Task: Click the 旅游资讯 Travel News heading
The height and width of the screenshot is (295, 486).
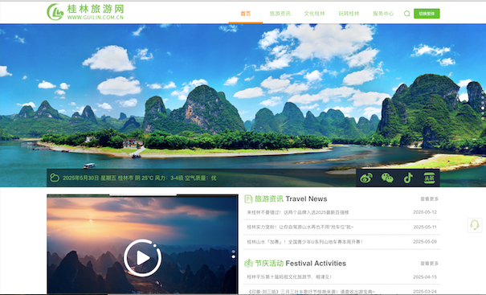Action: point(291,199)
